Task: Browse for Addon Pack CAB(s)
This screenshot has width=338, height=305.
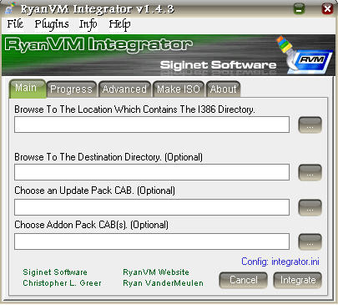Action: tap(310, 241)
